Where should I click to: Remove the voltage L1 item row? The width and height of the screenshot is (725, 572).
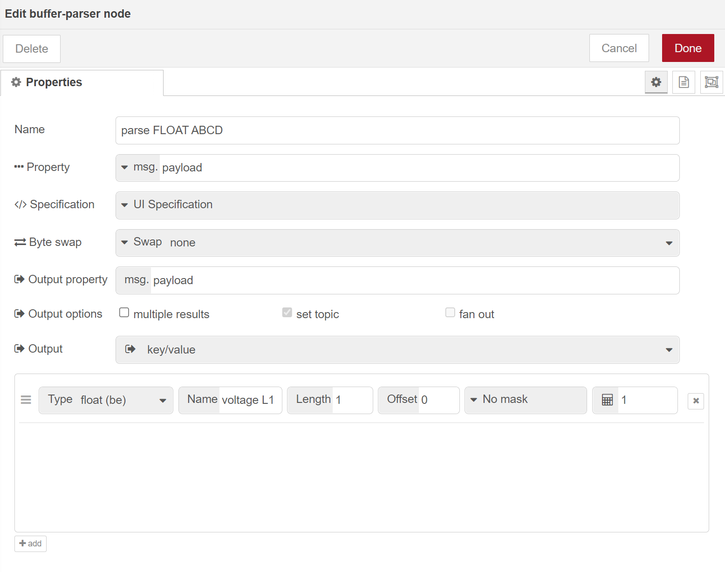point(696,401)
